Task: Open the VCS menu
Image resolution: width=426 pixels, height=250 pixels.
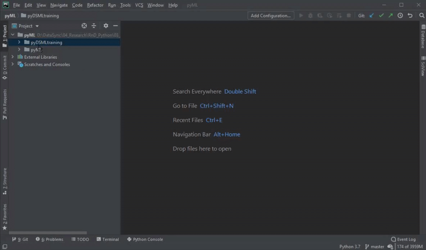Action: click(x=139, y=5)
